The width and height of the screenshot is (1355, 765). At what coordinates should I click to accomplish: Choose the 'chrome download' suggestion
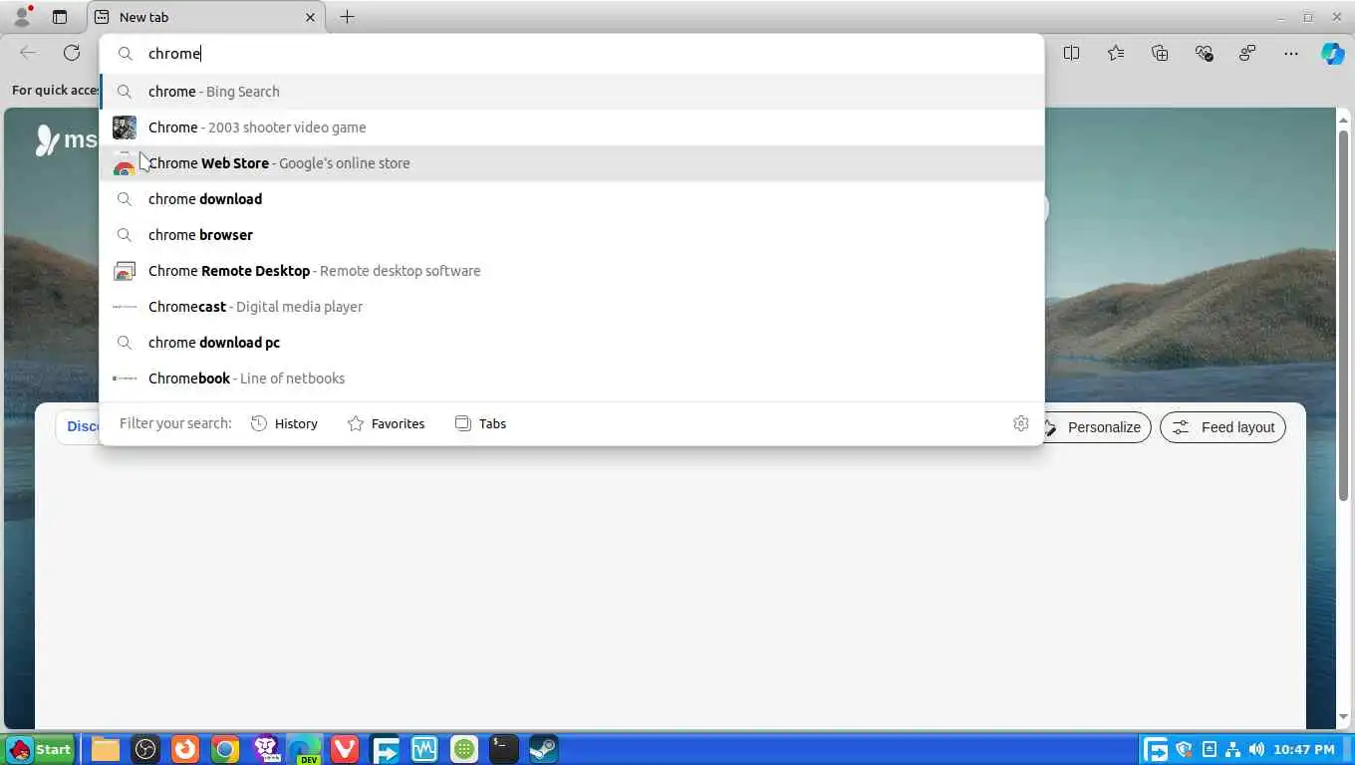[x=572, y=199]
